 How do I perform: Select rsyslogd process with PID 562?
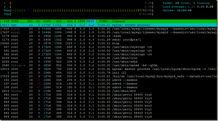108,54
